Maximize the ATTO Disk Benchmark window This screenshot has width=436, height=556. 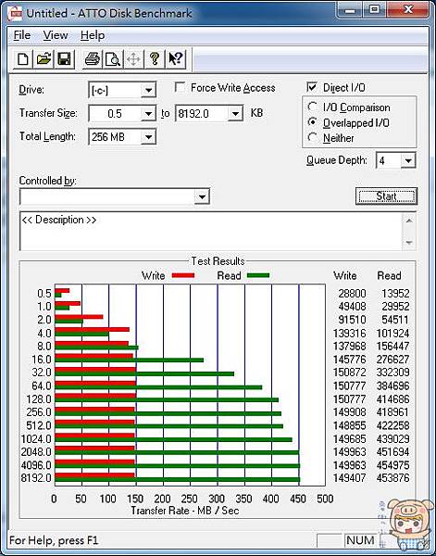(374, 10)
